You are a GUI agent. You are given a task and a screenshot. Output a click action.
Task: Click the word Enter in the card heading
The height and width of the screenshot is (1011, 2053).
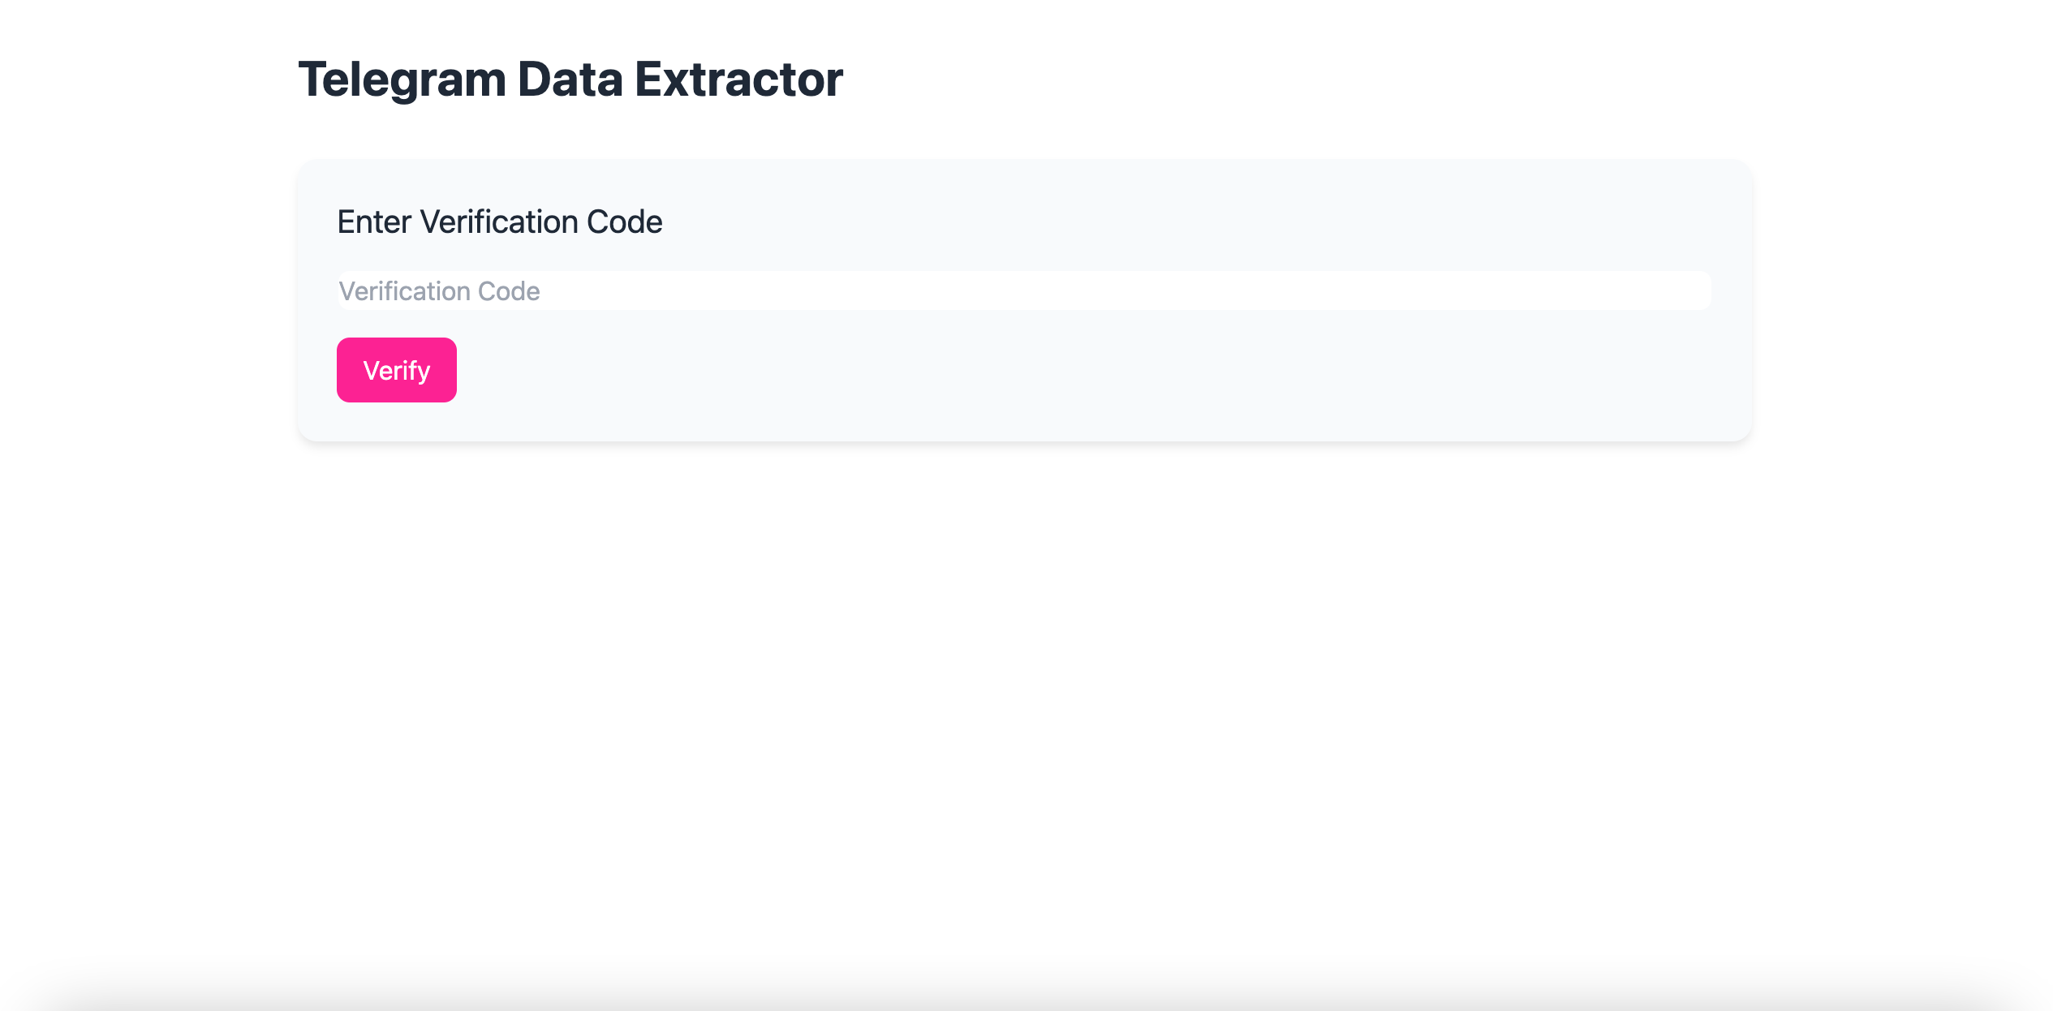pyautogui.click(x=374, y=222)
